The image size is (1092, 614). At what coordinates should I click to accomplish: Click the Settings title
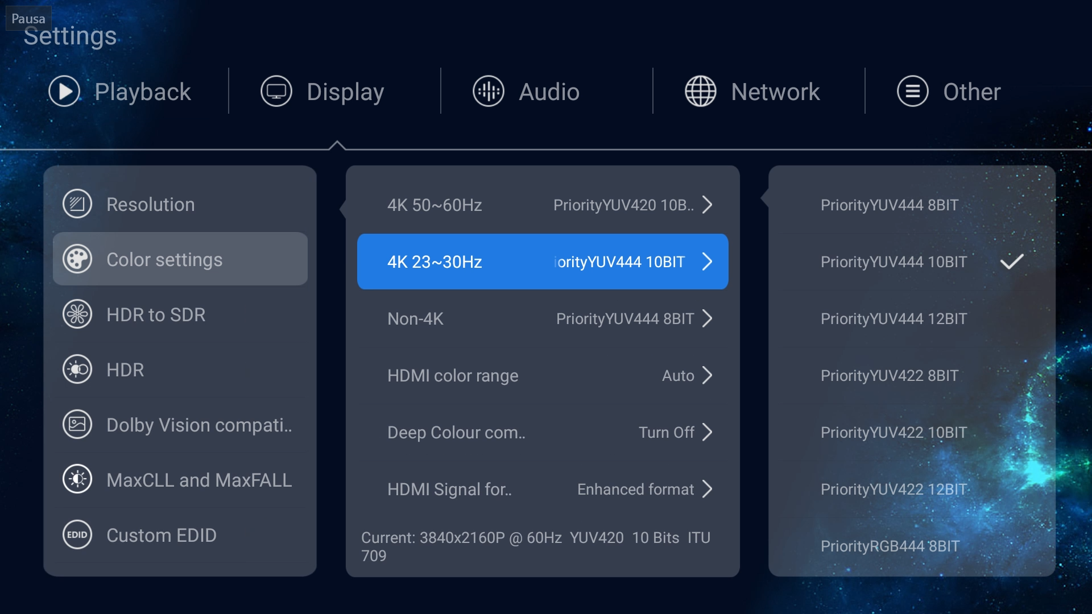70,36
